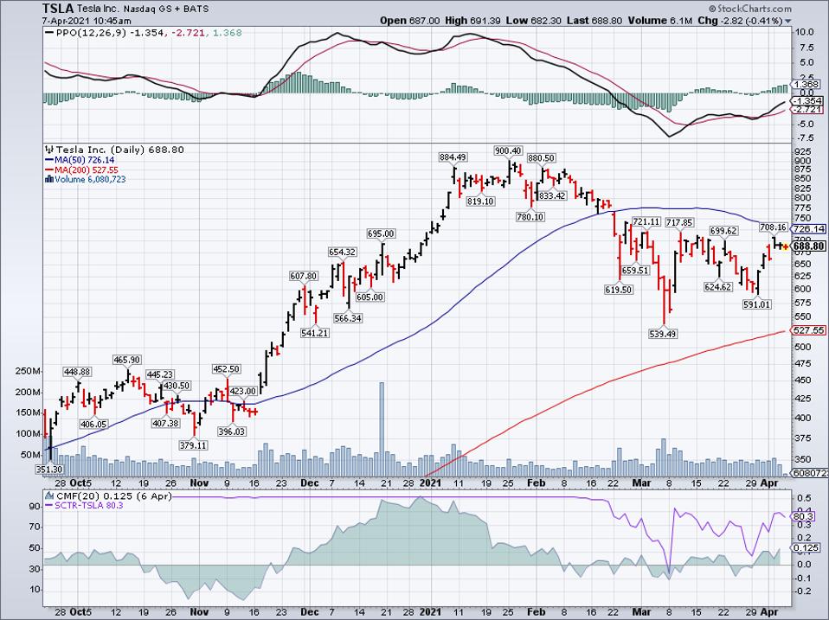
Task: Click the 619.50 price label
Action: tap(619, 290)
